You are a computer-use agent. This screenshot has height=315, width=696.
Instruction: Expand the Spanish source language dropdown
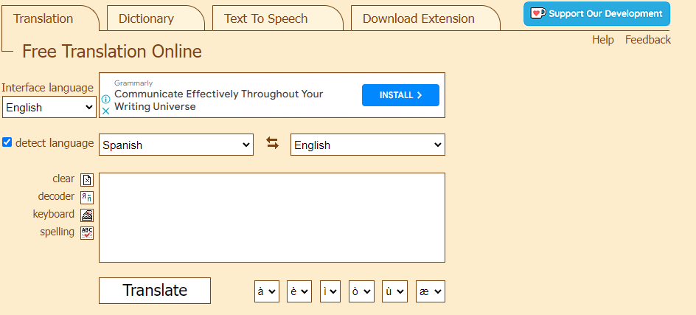click(176, 145)
